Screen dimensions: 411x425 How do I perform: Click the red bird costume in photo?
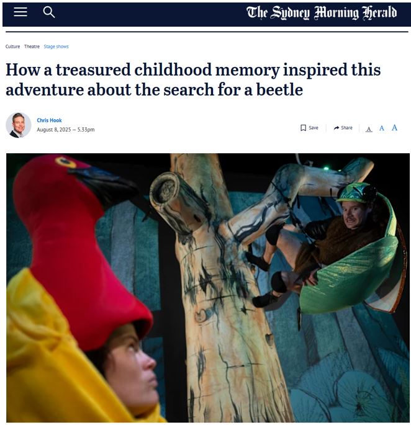click(x=79, y=244)
